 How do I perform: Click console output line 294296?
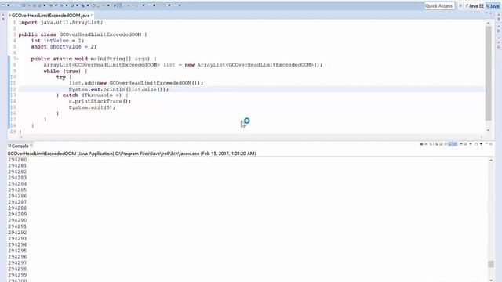[17, 257]
